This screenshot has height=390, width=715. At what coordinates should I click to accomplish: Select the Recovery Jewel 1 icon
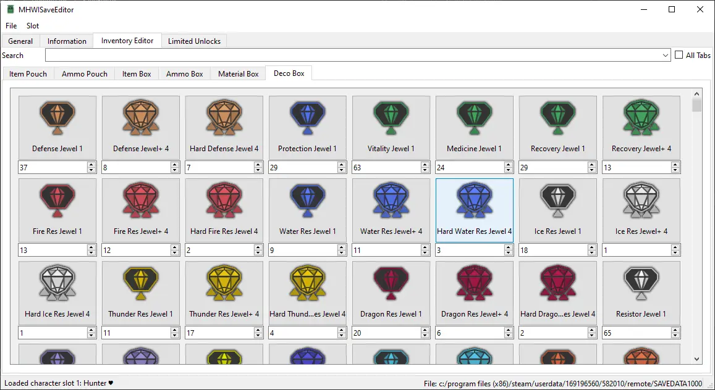[x=558, y=117]
